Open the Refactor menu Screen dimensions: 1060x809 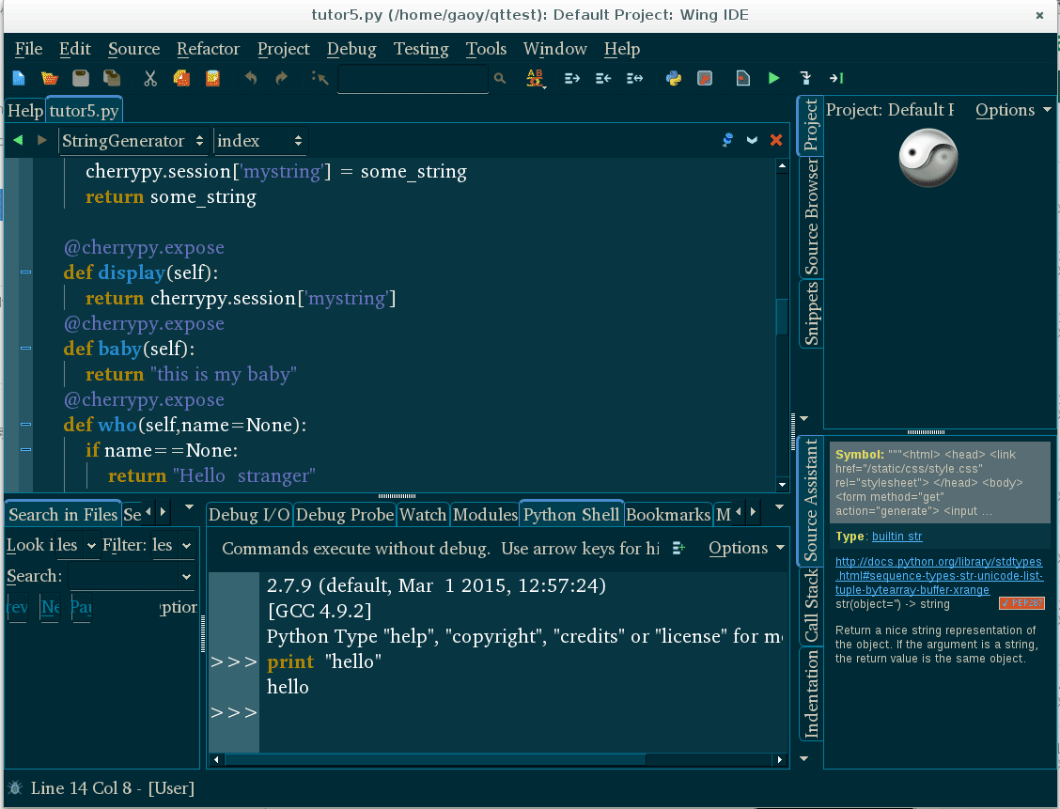[208, 49]
